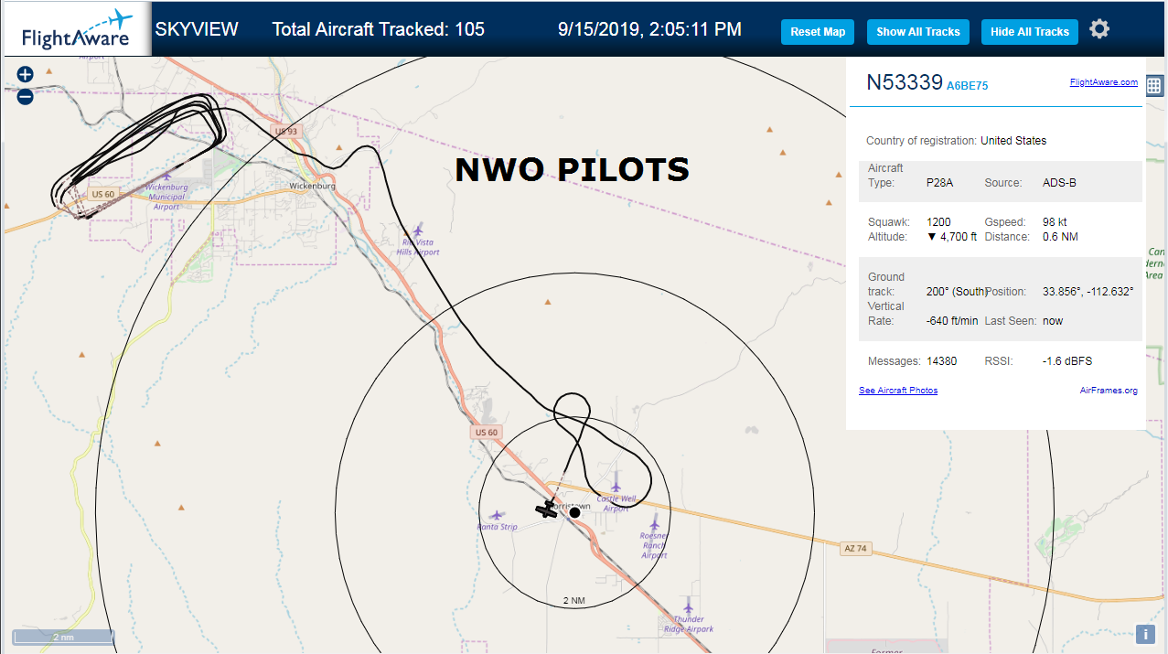The height and width of the screenshot is (654, 1168).
Task: Click aircraft type value P28A
Action: 941,183
